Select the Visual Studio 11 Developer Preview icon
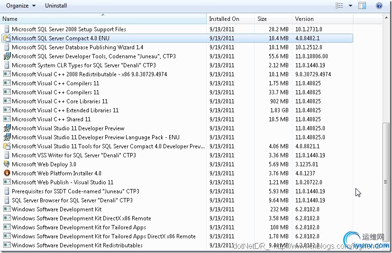This screenshot has width=392, height=253. [x=7, y=128]
